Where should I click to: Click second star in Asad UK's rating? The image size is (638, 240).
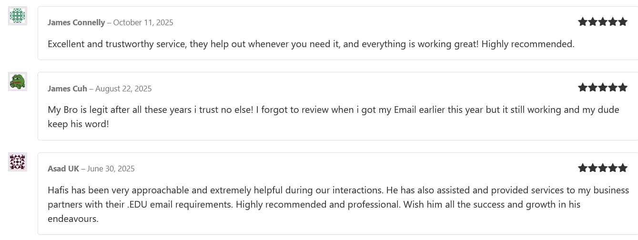coord(593,168)
